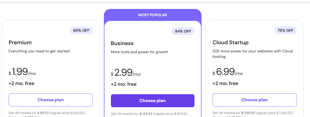Click the $6.99/mo price
Image resolution: width=310 pixels, height=117 pixels.
pyautogui.click(x=228, y=72)
